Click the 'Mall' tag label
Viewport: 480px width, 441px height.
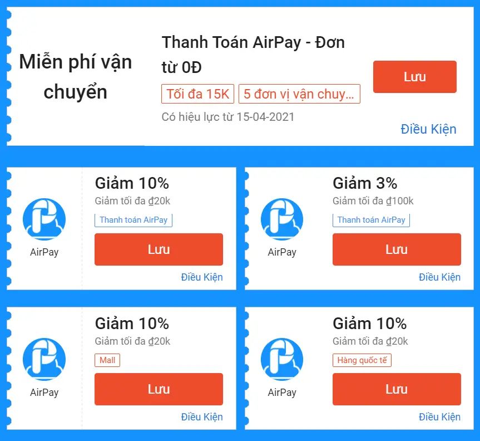[107, 360]
